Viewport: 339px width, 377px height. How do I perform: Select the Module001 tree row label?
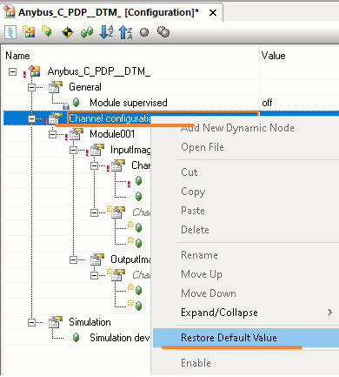point(112,134)
